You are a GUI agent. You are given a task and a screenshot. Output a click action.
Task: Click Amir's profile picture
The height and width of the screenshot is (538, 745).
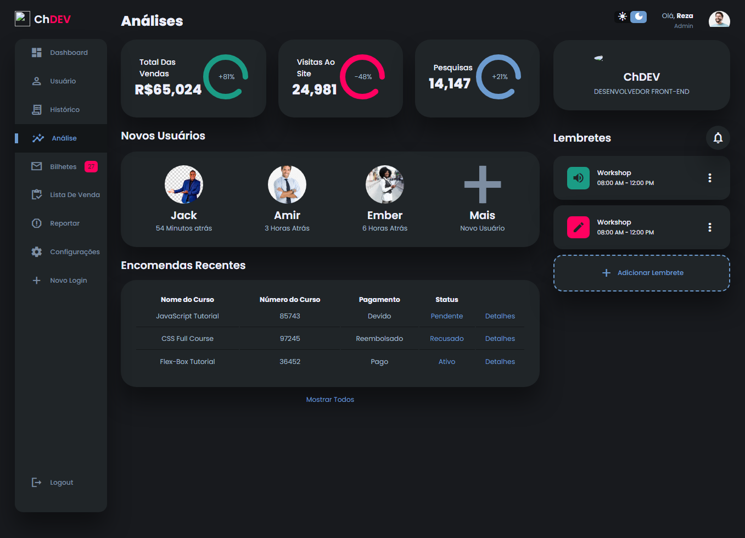click(287, 184)
